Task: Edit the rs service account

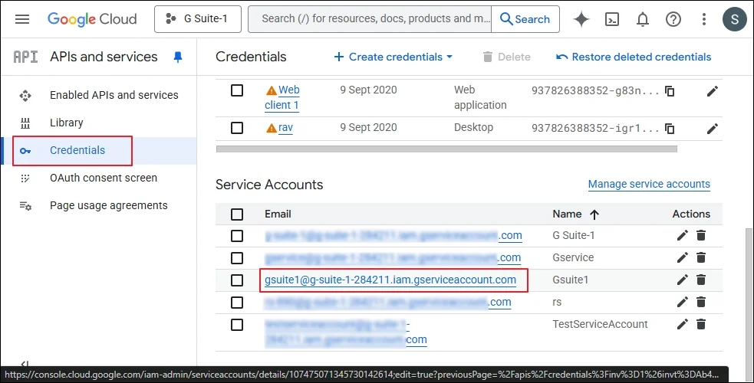Action: coord(683,302)
